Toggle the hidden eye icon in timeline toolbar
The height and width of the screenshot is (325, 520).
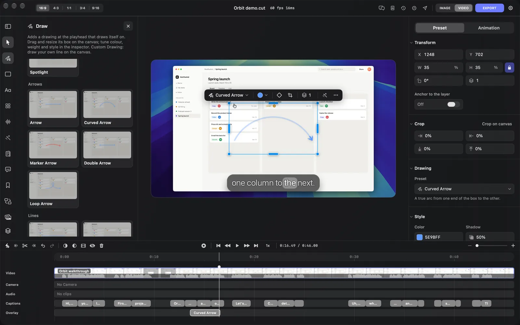(x=92, y=246)
